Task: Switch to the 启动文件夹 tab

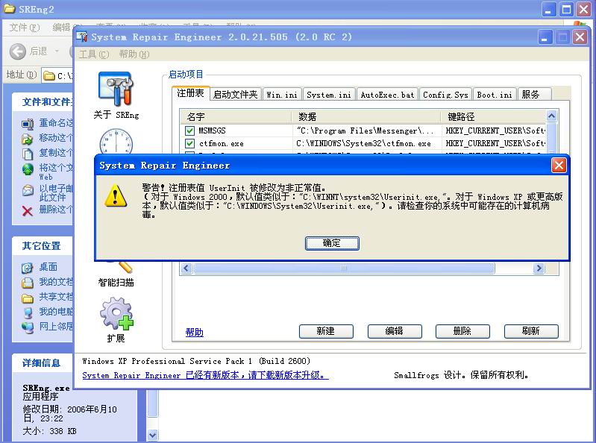Action: 235,95
